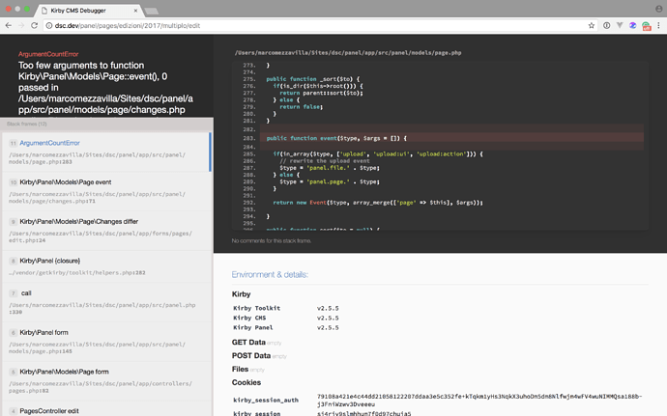This screenshot has width=667, height=416.
Task: Click the 'Environment & details:' heading
Action: point(270,274)
